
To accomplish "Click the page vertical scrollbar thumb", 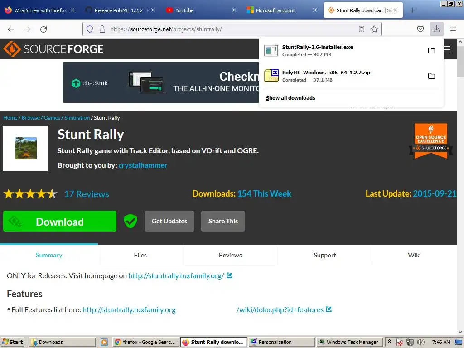I will pos(460,62).
